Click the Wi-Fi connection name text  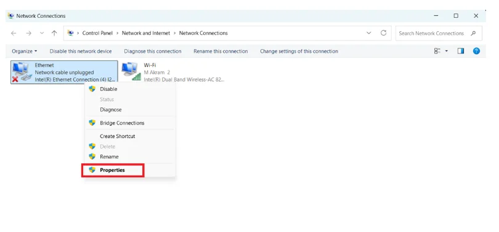(150, 65)
